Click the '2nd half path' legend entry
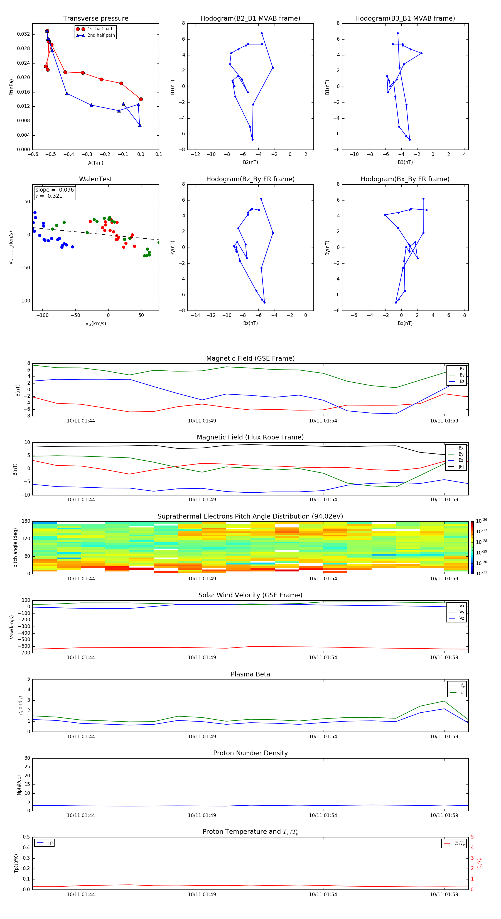 pos(95,35)
